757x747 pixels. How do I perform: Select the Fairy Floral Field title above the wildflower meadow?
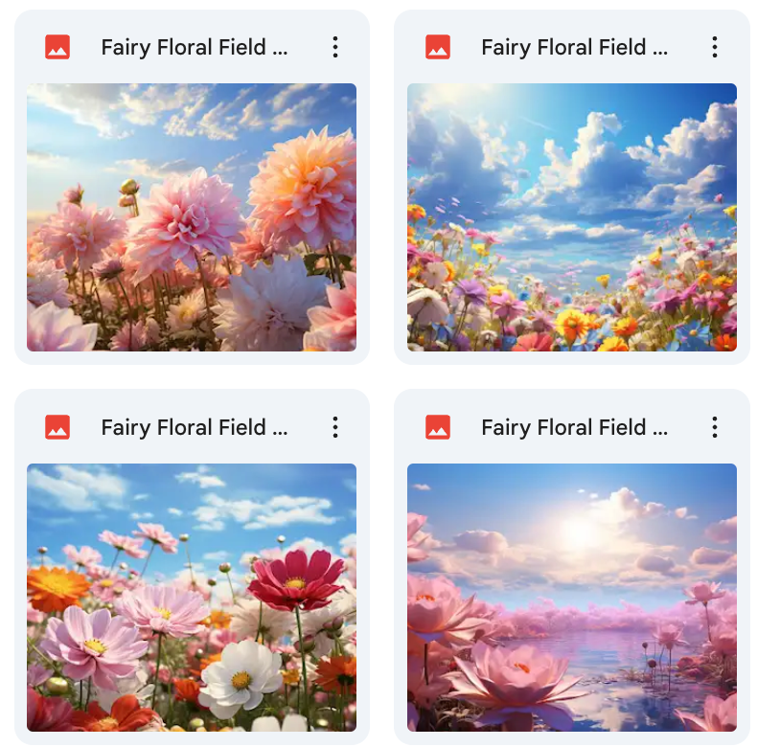[x=575, y=47]
